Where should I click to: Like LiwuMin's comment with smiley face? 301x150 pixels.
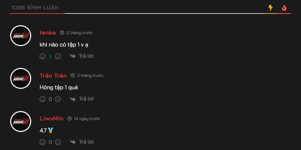[x=43, y=142]
